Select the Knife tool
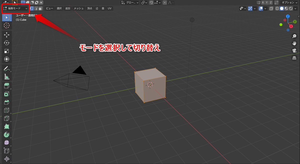300x164 pixels. point(7,118)
